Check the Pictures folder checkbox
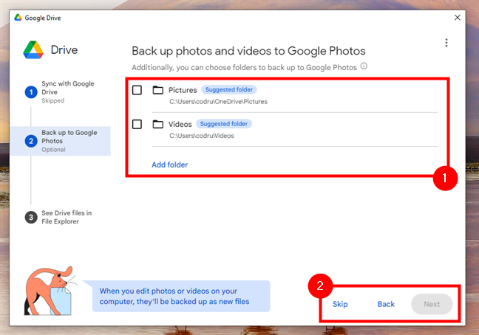The height and width of the screenshot is (335, 479). click(x=137, y=90)
